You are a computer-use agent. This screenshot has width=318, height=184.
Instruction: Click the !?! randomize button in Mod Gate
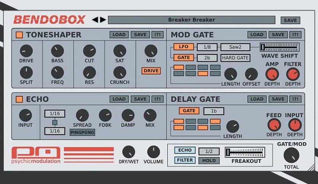[x=295, y=35]
